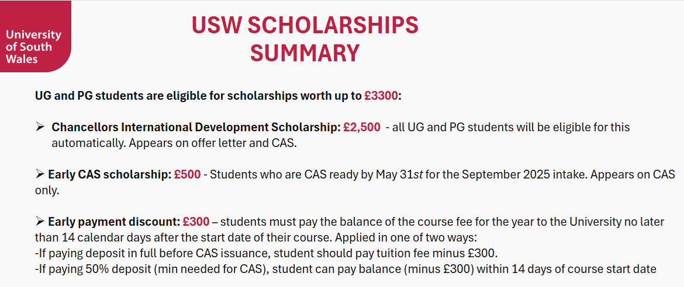Click the line starting 'If paying 50% deposit'
Image resolution: width=684 pixels, height=287 pixels.
tap(345, 269)
